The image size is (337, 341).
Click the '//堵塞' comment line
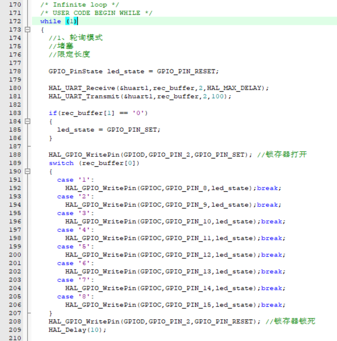pos(61,46)
